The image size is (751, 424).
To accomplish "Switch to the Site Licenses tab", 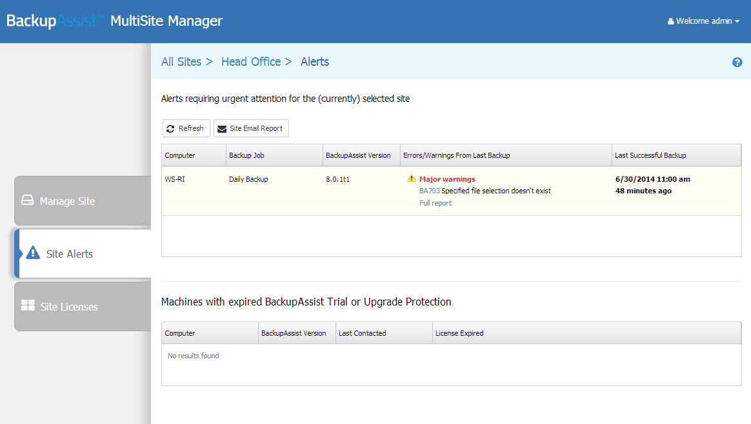I will [83, 306].
